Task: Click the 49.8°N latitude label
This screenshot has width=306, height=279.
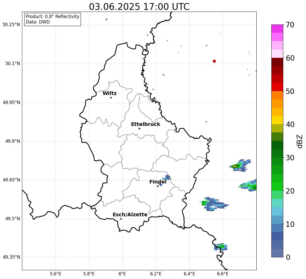Action: [x=13, y=141]
